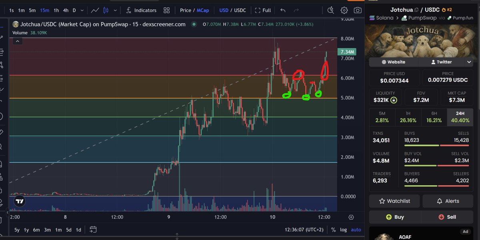
Task: Switch chart to MCap mode
Action: (203, 10)
